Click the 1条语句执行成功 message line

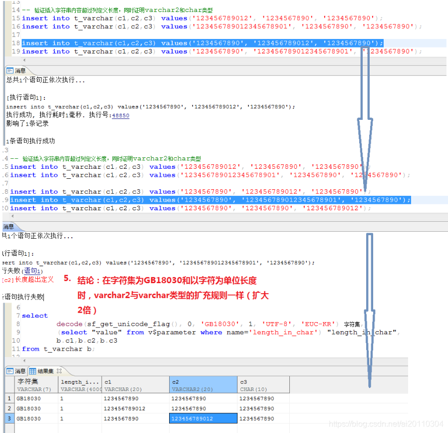30,141
